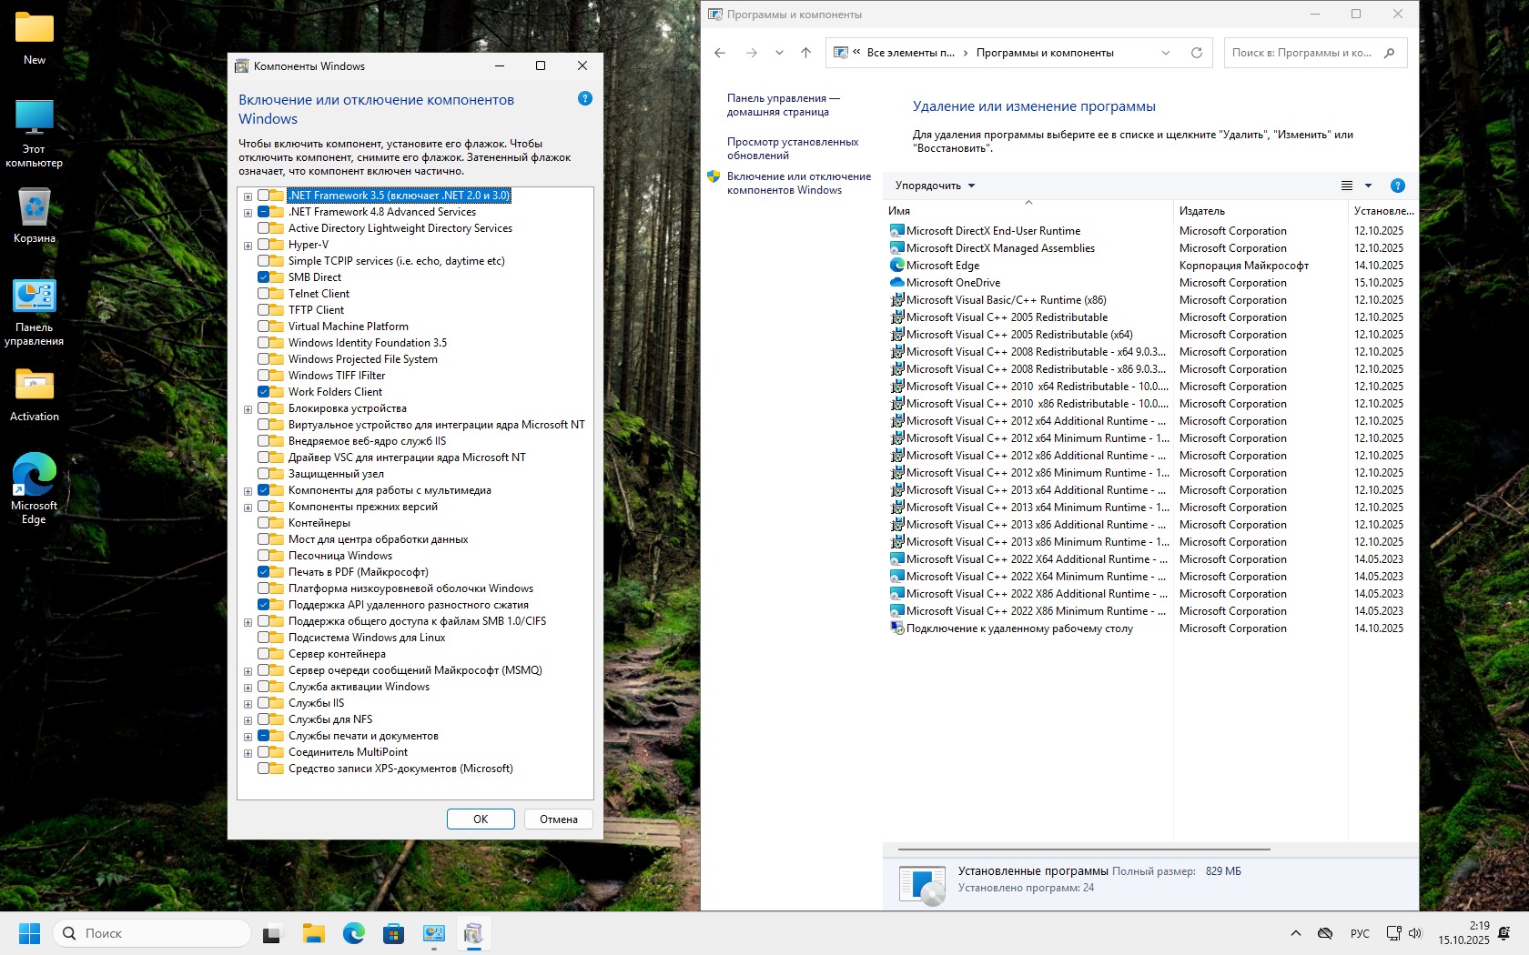This screenshot has width=1529, height=955.
Task: Expand the Службы IIS tree node
Action: tap(248, 704)
